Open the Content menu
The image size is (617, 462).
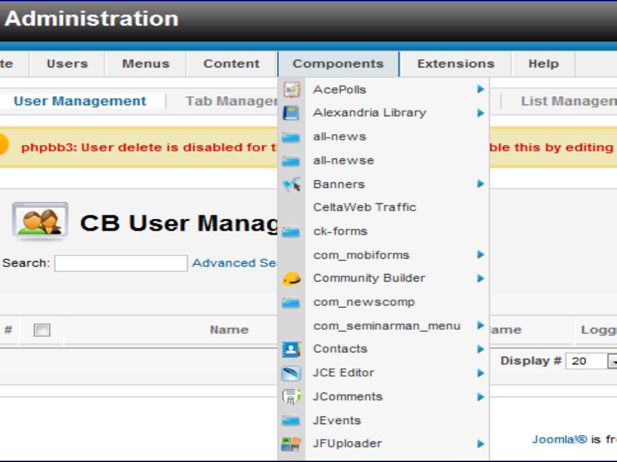pyautogui.click(x=231, y=64)
